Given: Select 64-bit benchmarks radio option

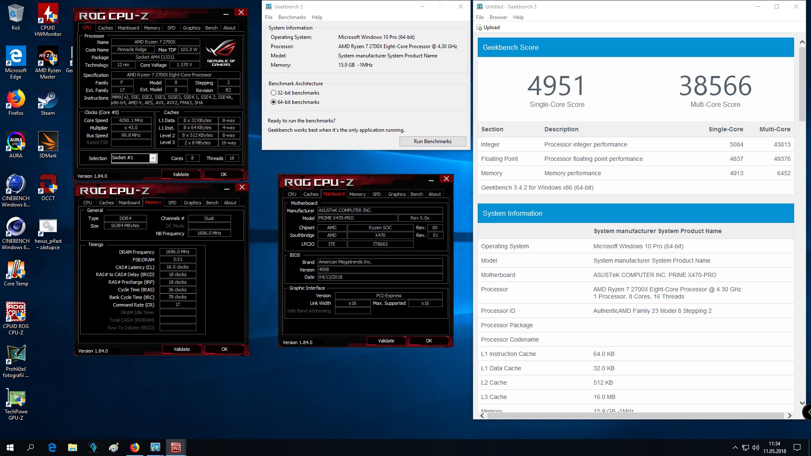Looking at the screenshot, I should (295, 102).
